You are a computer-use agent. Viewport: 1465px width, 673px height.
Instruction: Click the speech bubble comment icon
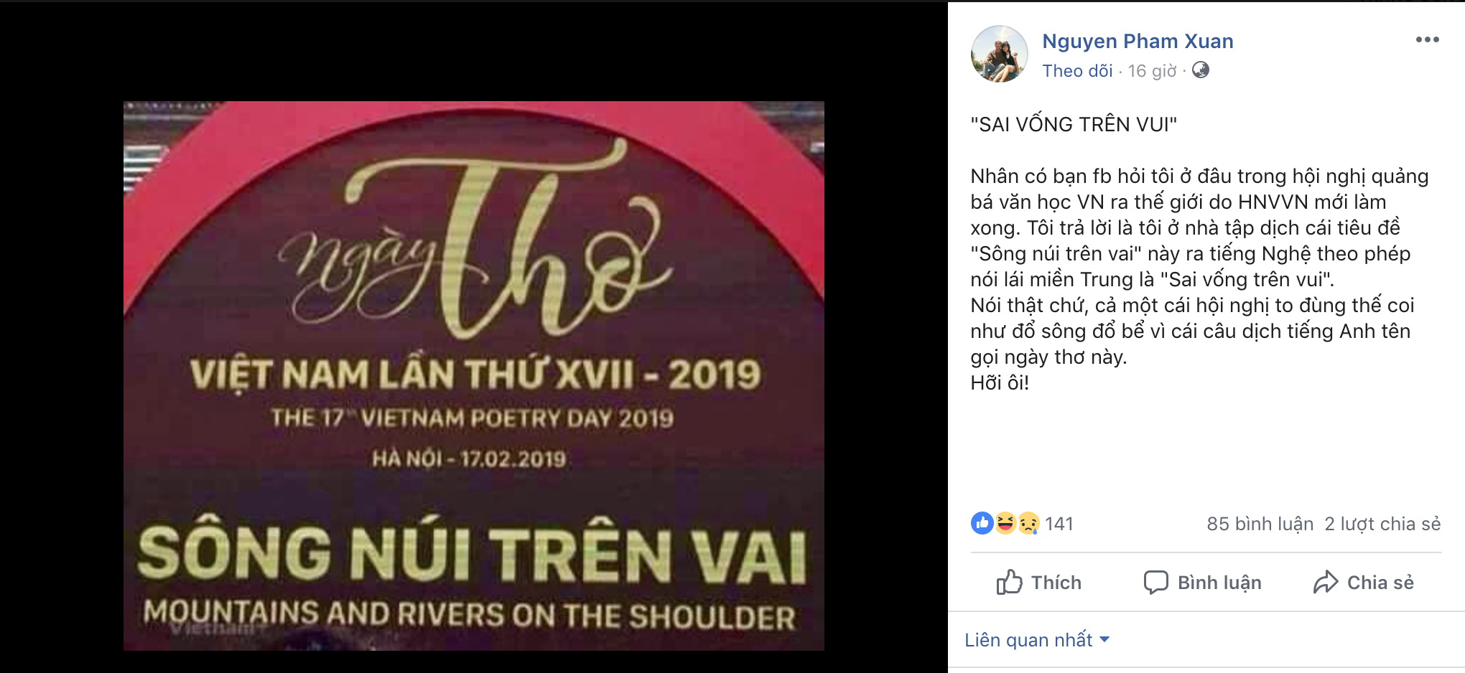click(x=1155, y=582)
